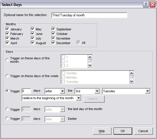Click the optional name text field
Image resolution: width=157 pixels, height=139 pixels.
[x=89, y=15]
